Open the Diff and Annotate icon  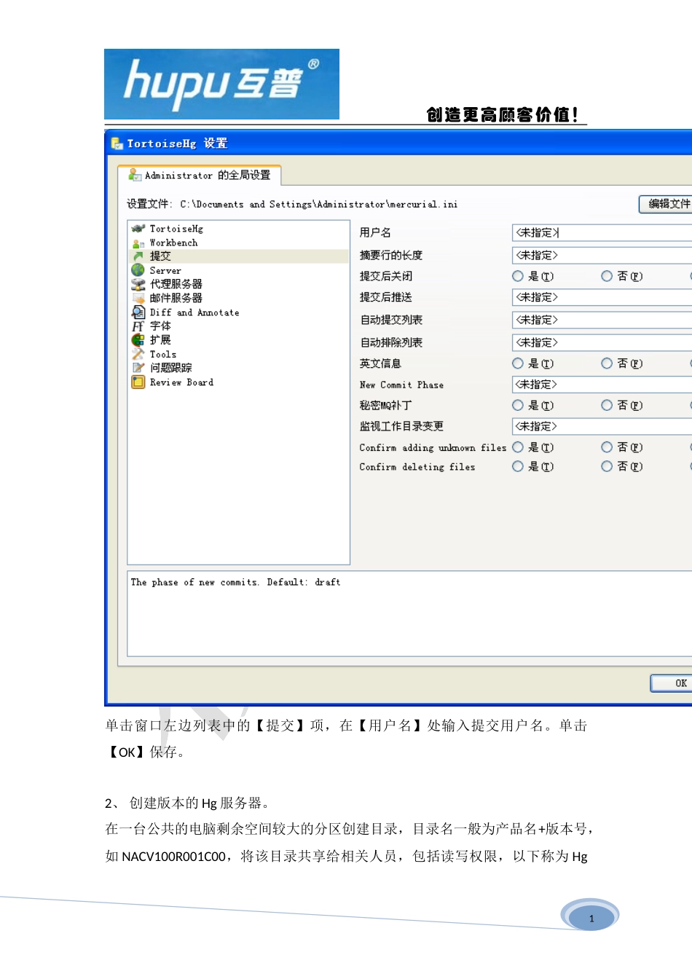[138, 312]
